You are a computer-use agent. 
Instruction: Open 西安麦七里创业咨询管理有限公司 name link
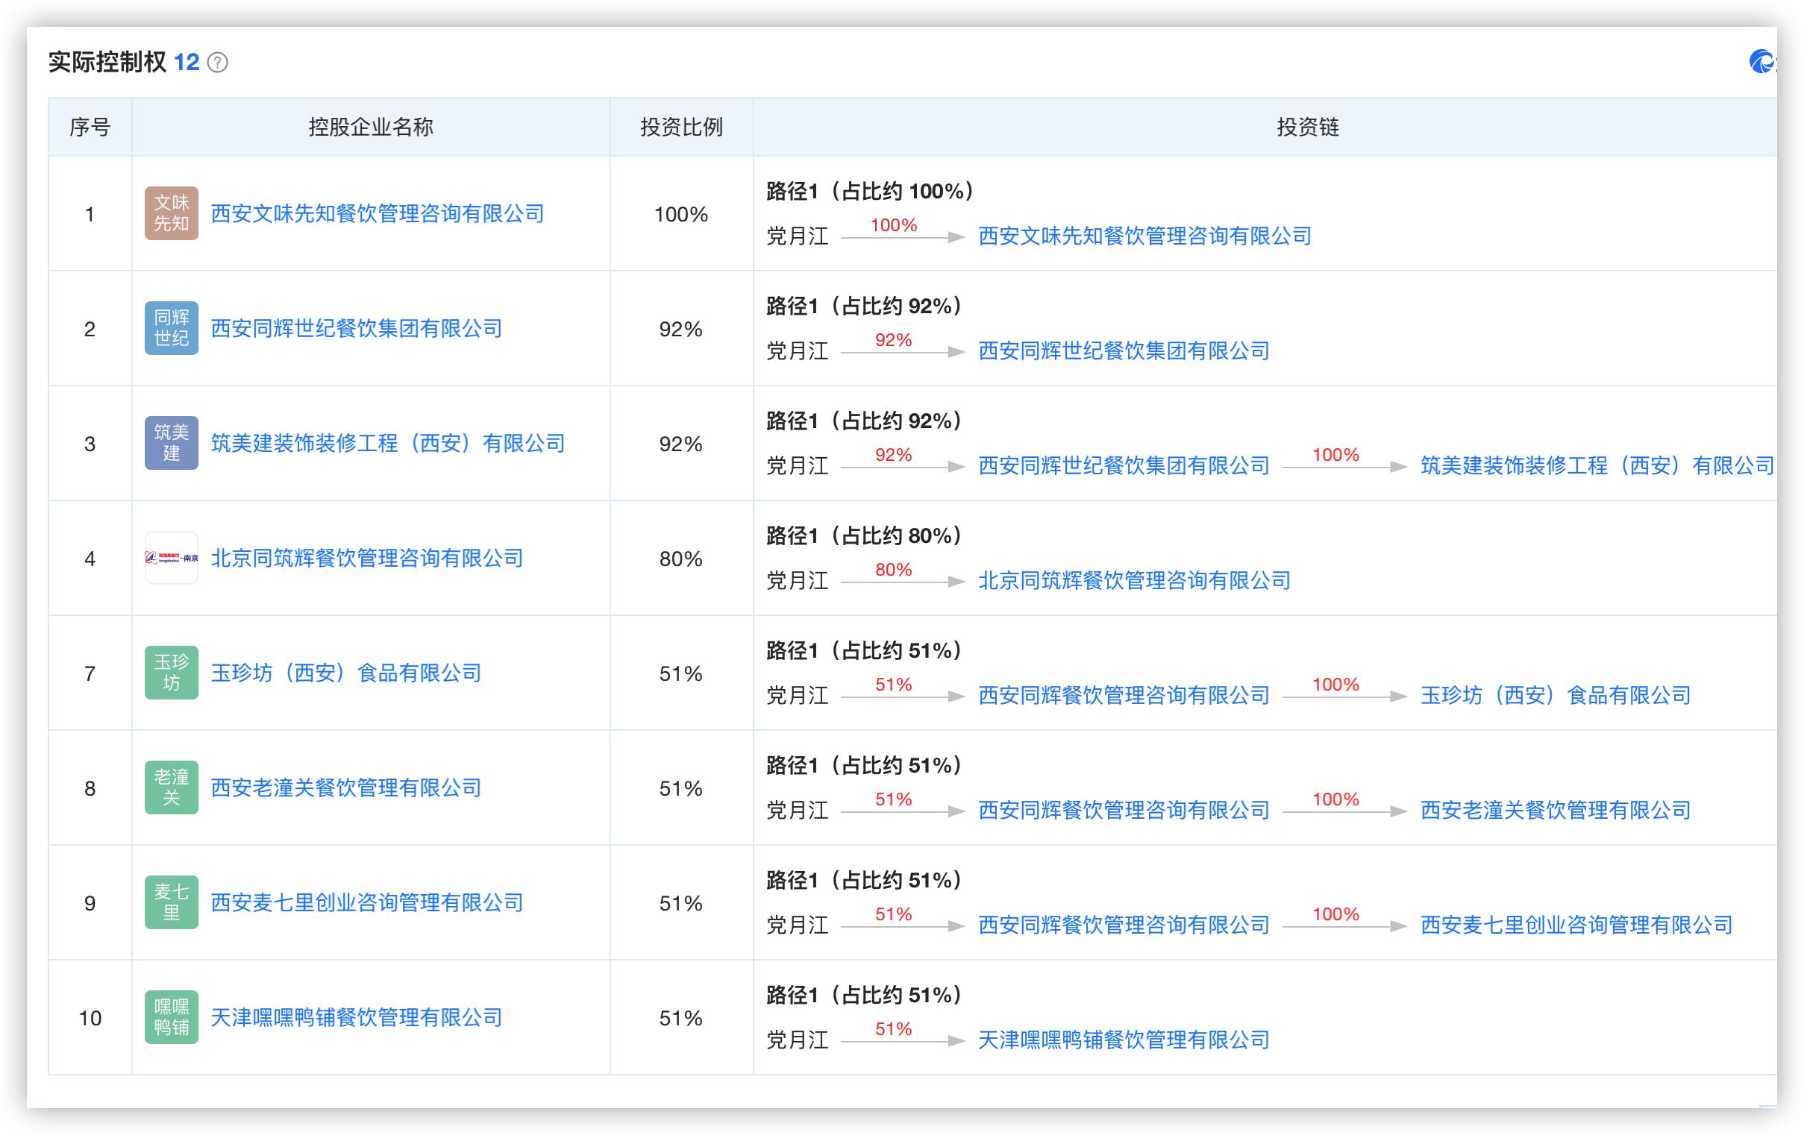[x=366, y=902]
